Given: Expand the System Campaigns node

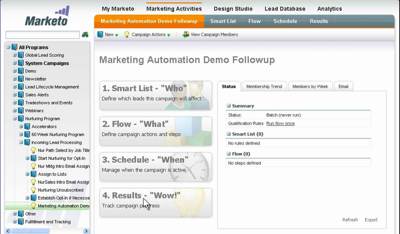Looking at the screenshot, I should (x=14, y=63).
